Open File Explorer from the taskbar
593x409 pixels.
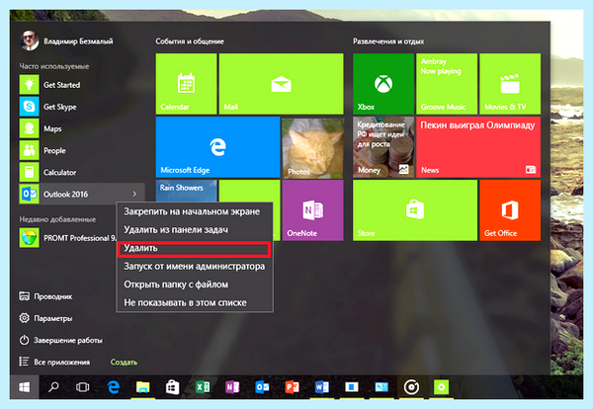pyautogui.click(x=142, y=387)
